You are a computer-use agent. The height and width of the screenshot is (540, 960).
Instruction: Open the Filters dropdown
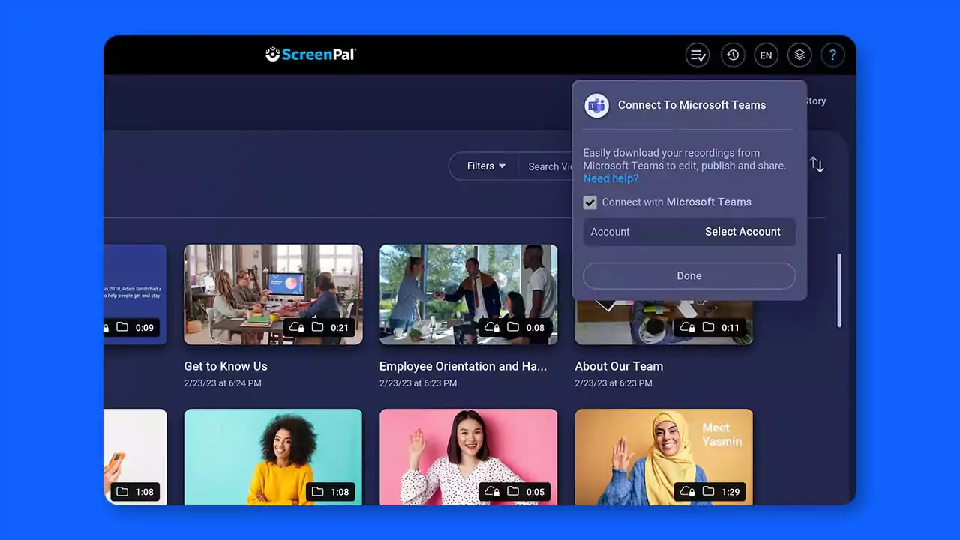pyautogui.click(x=486, y=166)
